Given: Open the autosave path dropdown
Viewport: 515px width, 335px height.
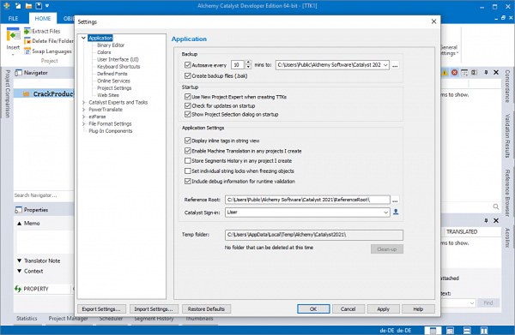Looking at the screenshot, I should tap(385, 65).
